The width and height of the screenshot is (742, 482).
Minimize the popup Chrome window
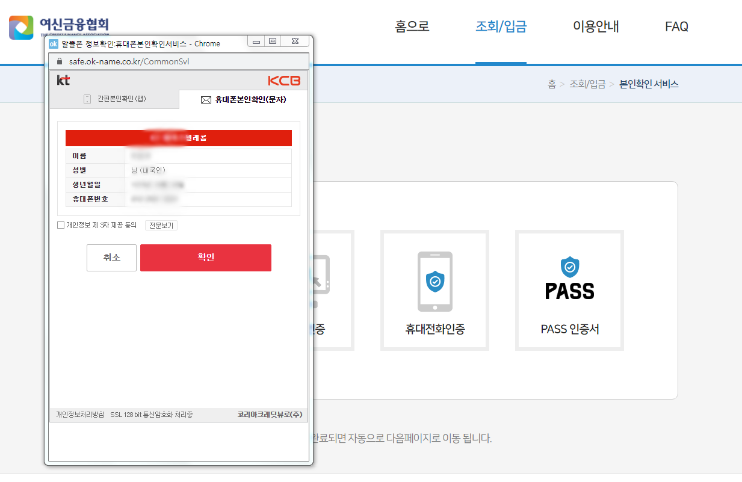(257, 42)
